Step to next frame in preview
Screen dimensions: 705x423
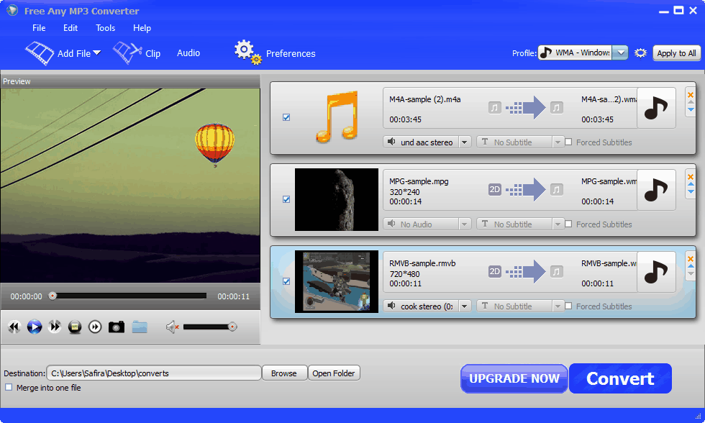coord(95,327)
